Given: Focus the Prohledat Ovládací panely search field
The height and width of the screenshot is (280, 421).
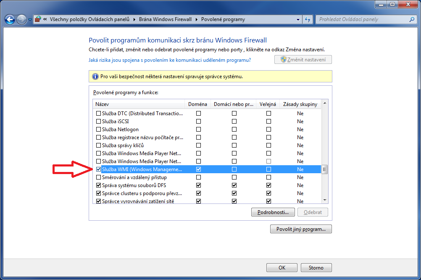Looking at the screenshot, I should click(361, 19).
